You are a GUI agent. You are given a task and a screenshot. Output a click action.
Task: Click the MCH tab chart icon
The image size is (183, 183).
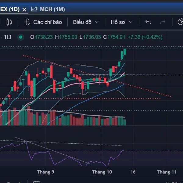pyautogui.click(x=34, y=9)
